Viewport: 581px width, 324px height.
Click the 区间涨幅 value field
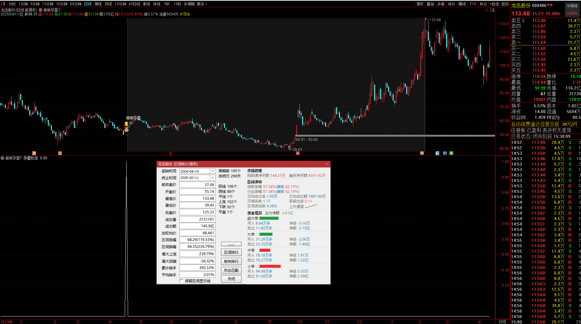pyautogui.click(x=197, y=240)
